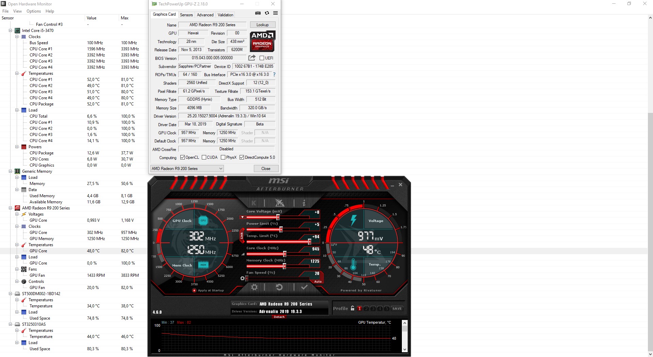Click the AMD Radeon R9 device icon in tree
Screen dimensions: 653x357
[17, 208]
